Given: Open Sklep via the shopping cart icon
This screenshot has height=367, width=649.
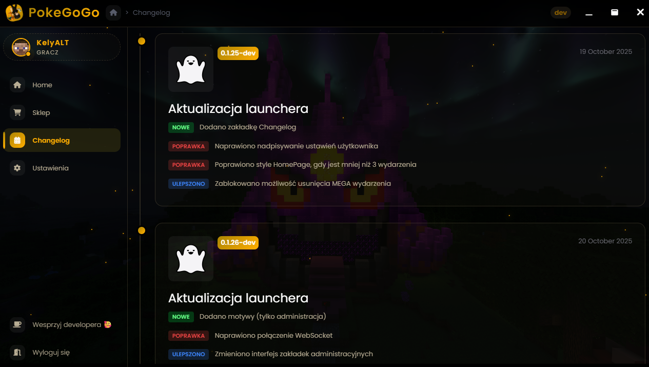Looking at the screenshot, I should tap(17, 112).
